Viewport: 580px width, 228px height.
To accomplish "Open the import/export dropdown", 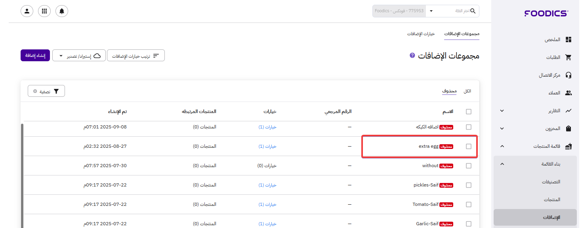I will 79,56.
